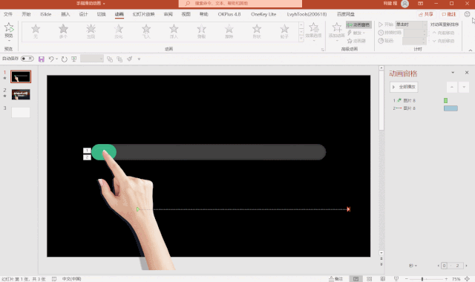Click the blue timing bar of animation 2
475x282 pixels.
(451, 108)
